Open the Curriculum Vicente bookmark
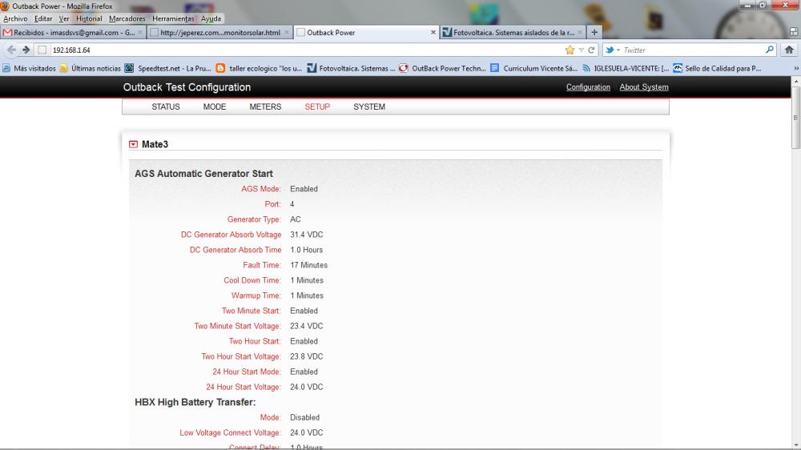The width and height of the screenshot is (801, 450). tap(534, 68)
